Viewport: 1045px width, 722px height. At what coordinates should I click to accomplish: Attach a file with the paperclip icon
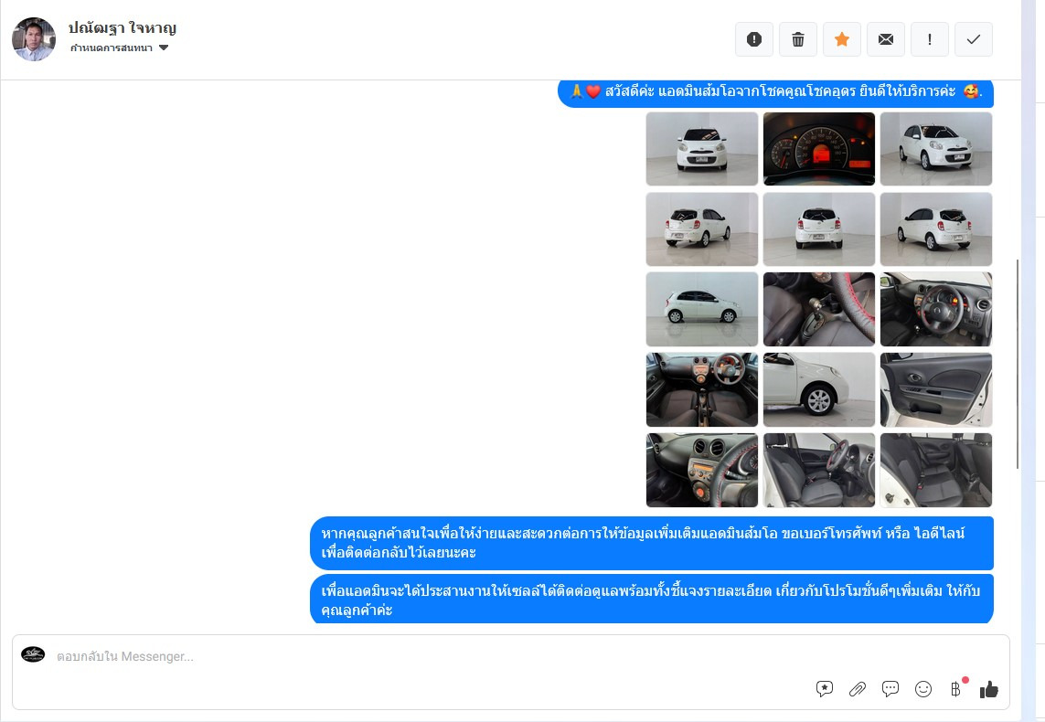click(858, 689)
